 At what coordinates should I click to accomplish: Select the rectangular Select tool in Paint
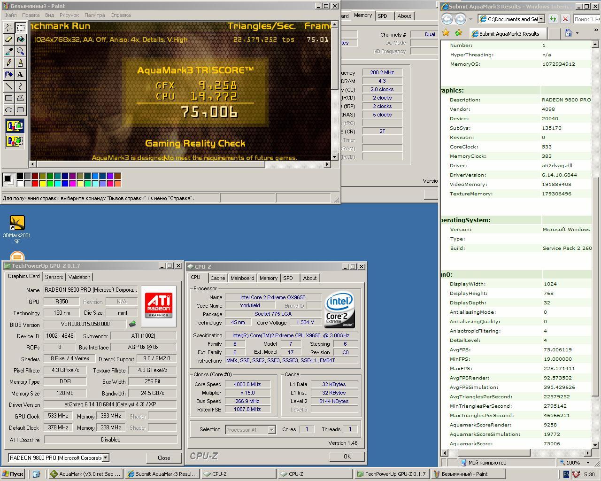coord(20,28)
